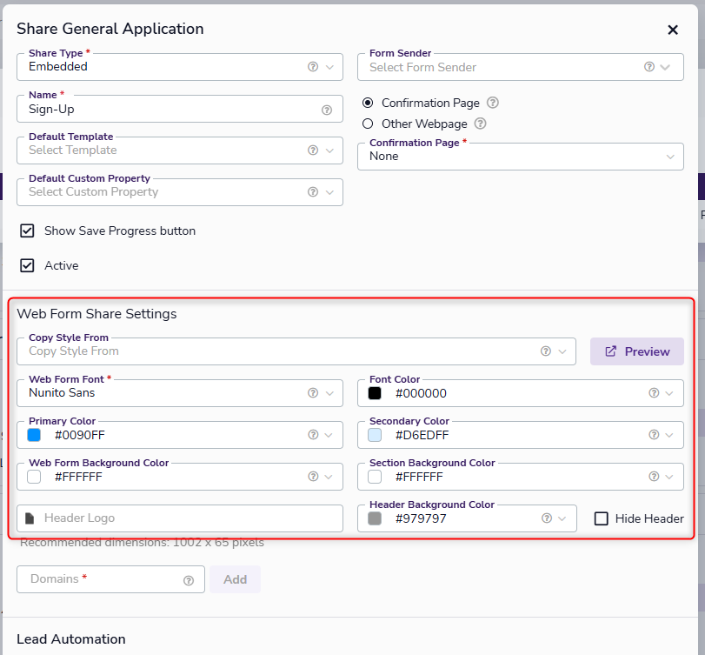Uncheck Show Save Progress button checkbox

click(28, 231)
